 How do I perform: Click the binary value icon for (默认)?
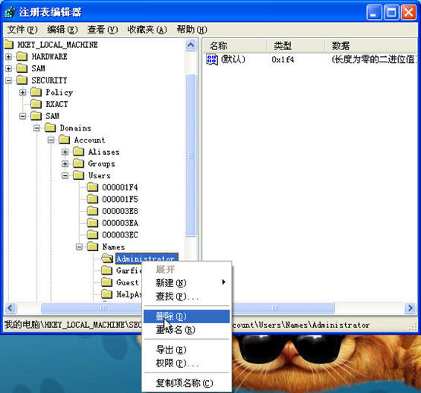[x=212, y=59]
